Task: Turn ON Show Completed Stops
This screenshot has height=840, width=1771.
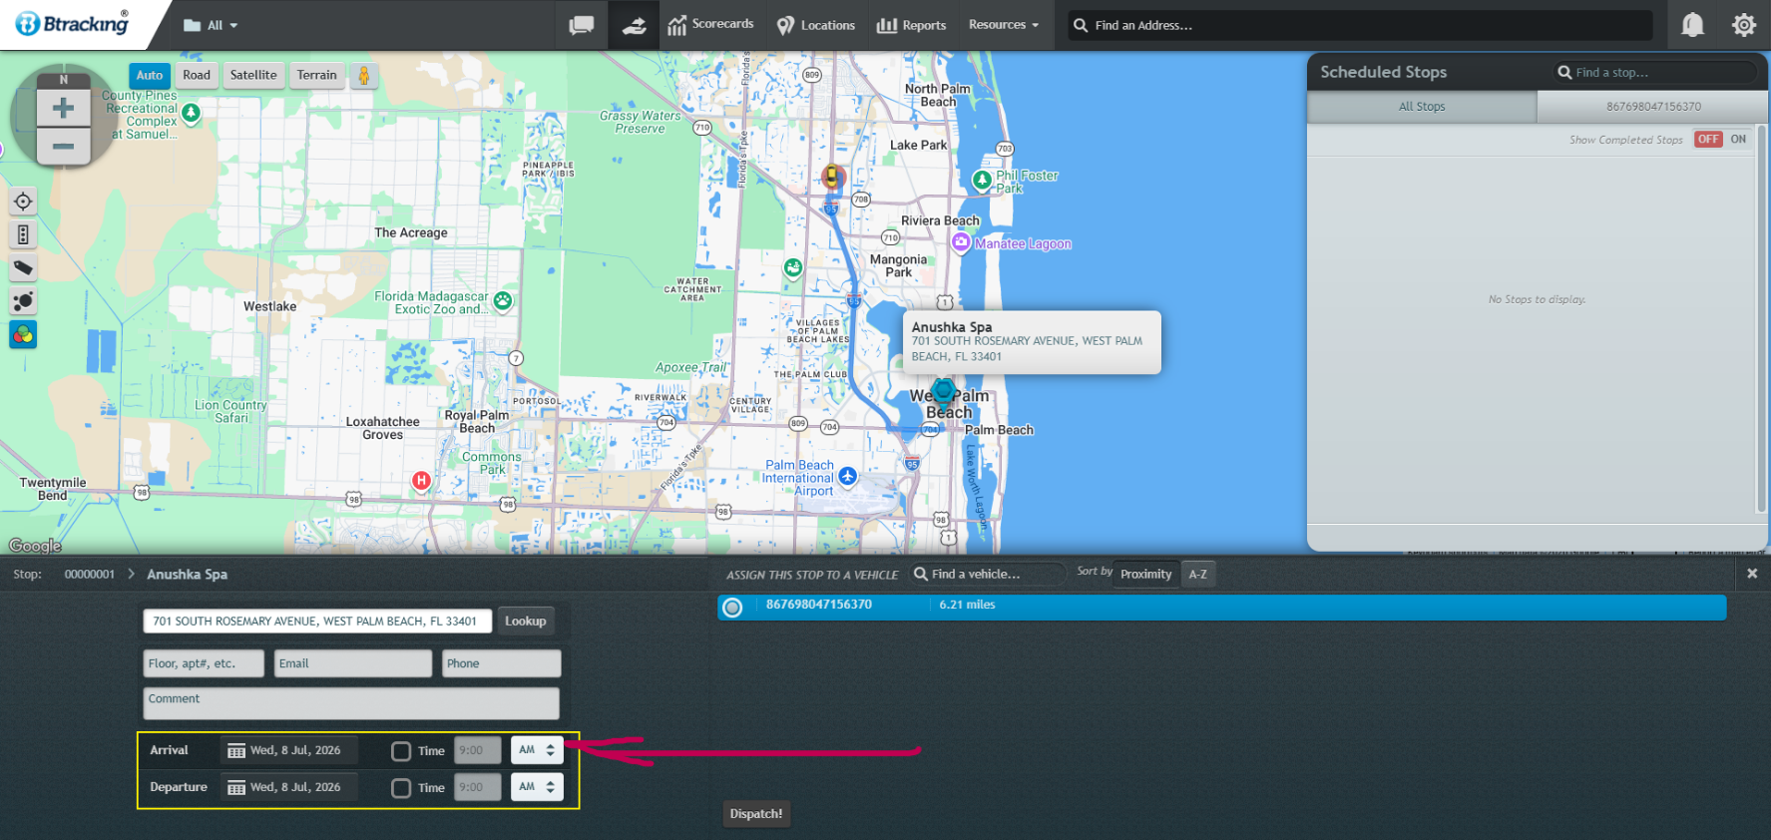Action: 1738,140
